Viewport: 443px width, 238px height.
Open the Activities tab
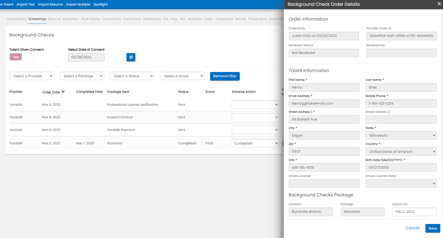(195, 19)
